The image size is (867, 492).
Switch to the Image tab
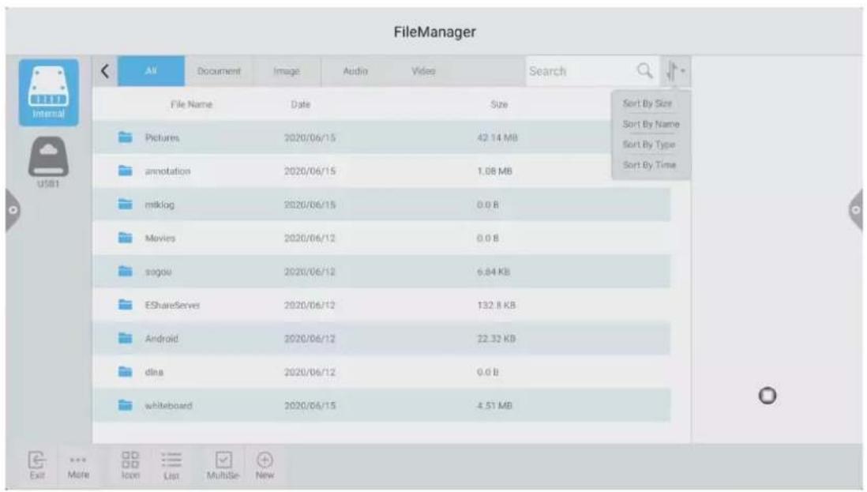pyautogui.click(x=287, y=71)
